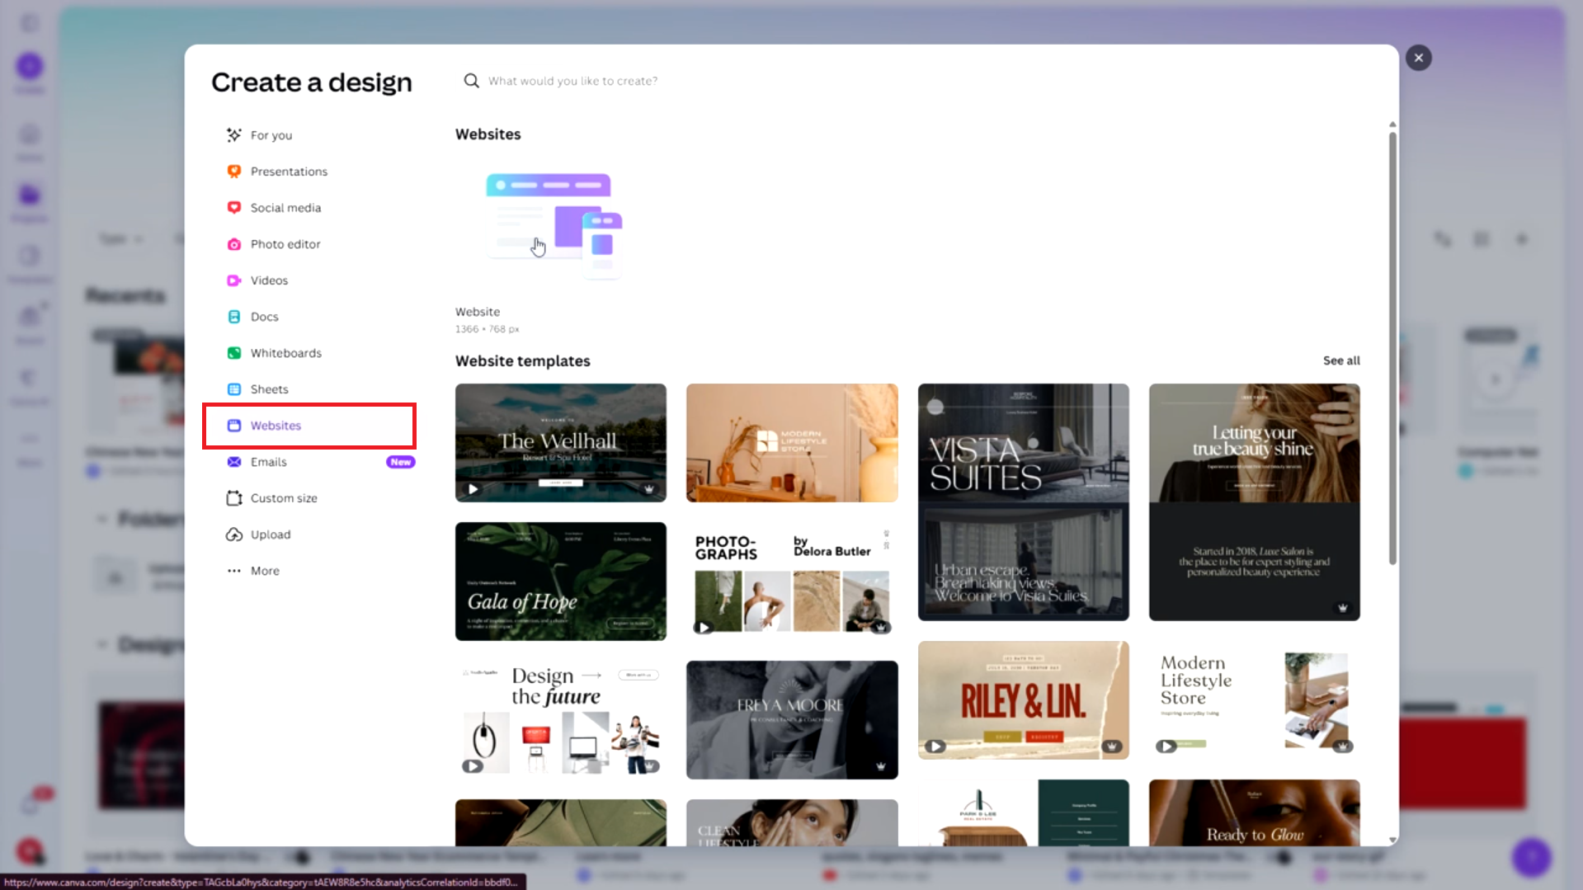Image resolution: width=1583 pixels, height=890 pixels.
Task: Open the Social media category icon
Action: pos(234,207)
